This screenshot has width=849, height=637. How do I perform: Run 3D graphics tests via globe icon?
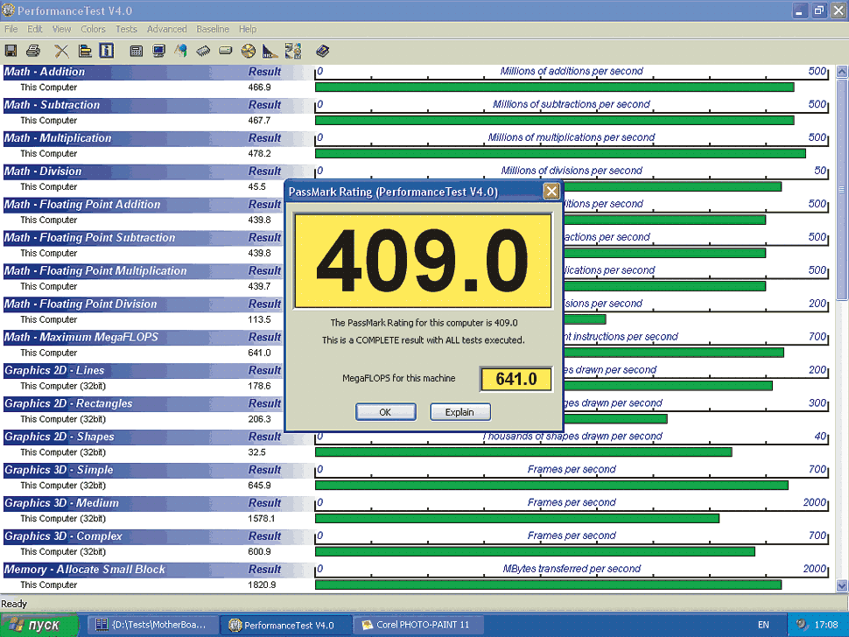(x=181, y=51)
